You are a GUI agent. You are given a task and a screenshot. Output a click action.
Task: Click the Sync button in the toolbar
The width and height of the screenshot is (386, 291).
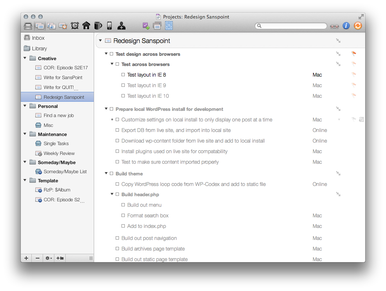point(358,26)
